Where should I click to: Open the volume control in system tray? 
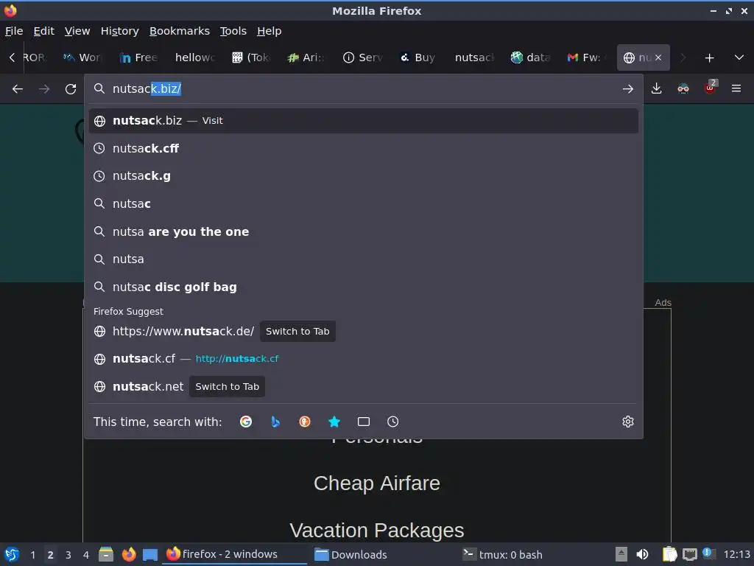pos(642,554)
